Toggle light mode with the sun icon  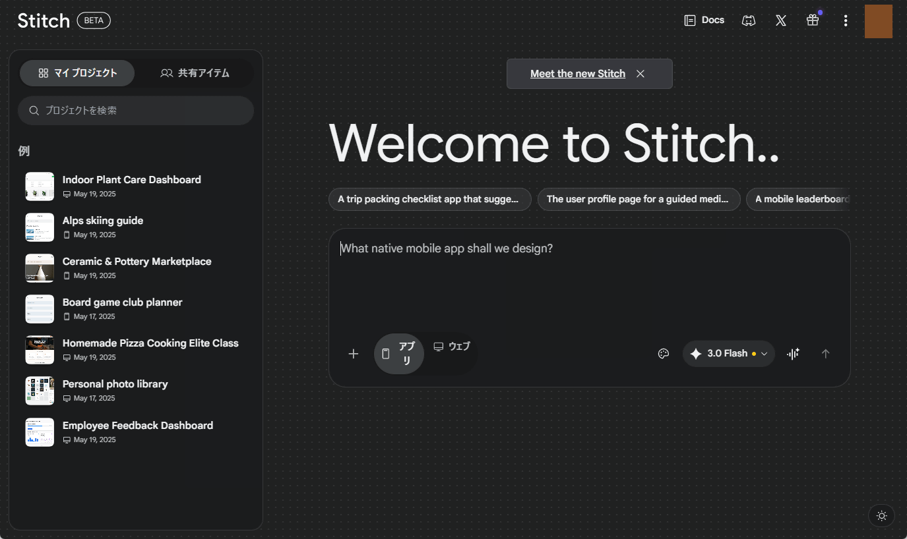(882, 516)
